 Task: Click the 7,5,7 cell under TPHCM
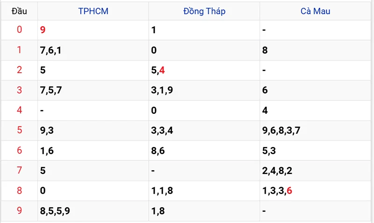[x=51, y=91]
